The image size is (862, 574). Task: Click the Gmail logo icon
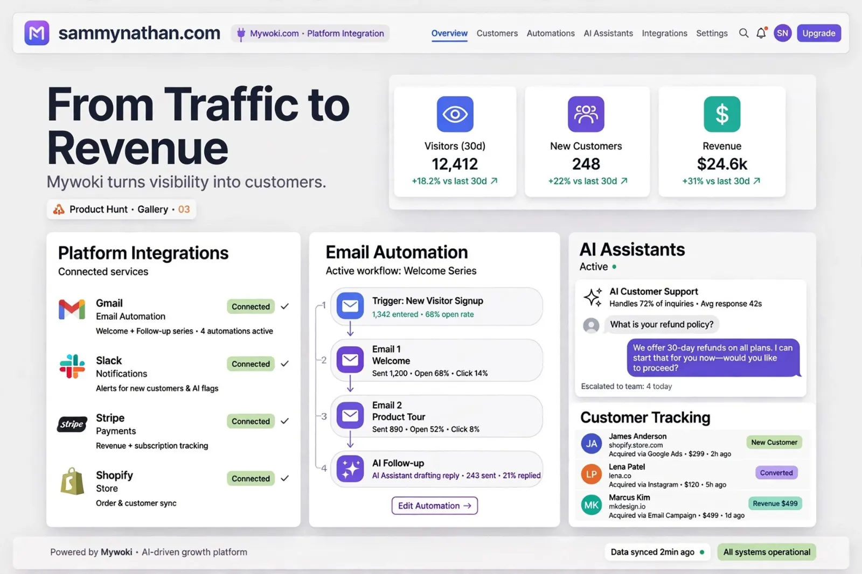tap(72, 309)
